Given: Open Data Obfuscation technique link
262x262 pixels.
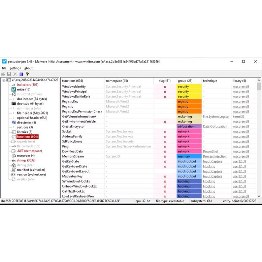Looking at the screenshot, I should coord(215,127).
